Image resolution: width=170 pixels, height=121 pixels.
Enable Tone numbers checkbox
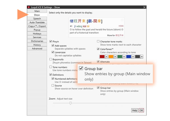coord(51,67)
